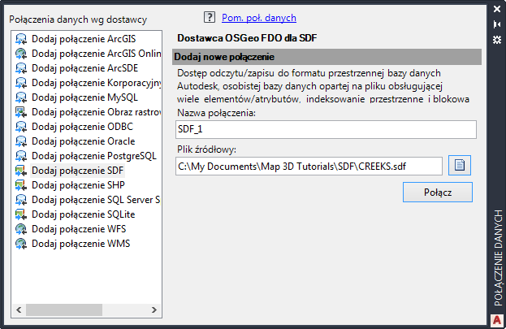Click the WMS connection icon

(x=21, y=244)
